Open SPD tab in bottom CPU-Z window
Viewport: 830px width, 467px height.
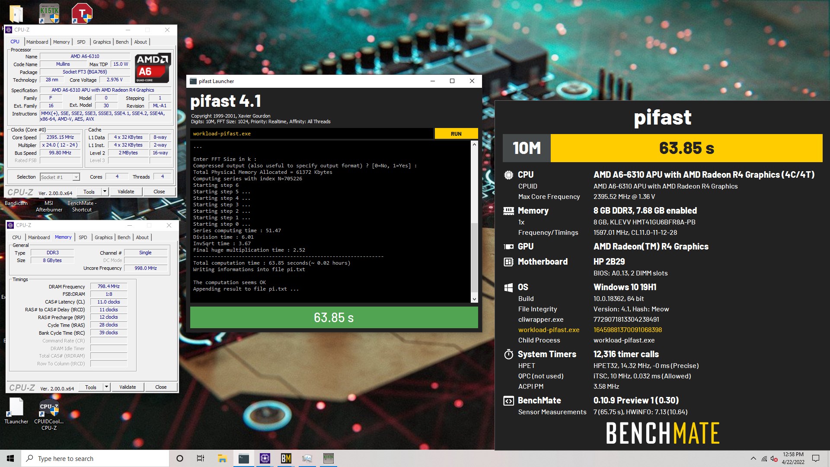(x=83, y=237)
